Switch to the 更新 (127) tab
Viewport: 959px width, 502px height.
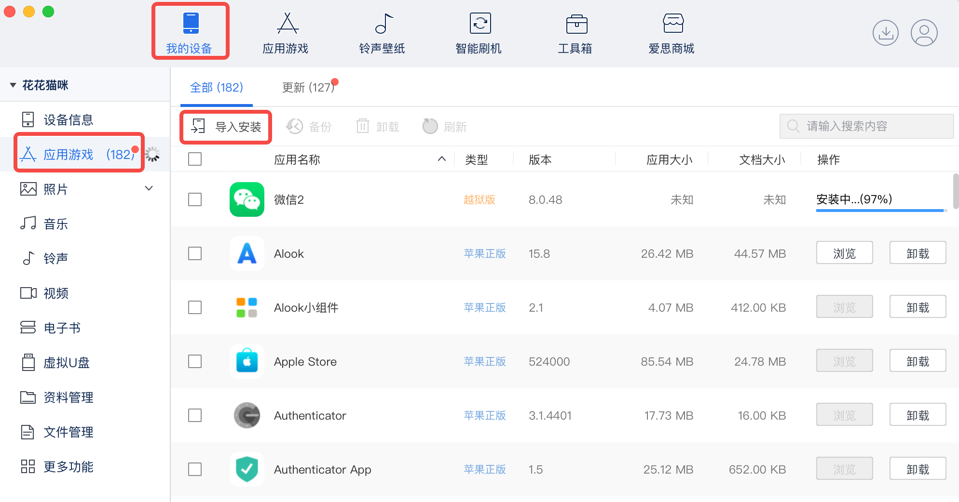(308, 88)
